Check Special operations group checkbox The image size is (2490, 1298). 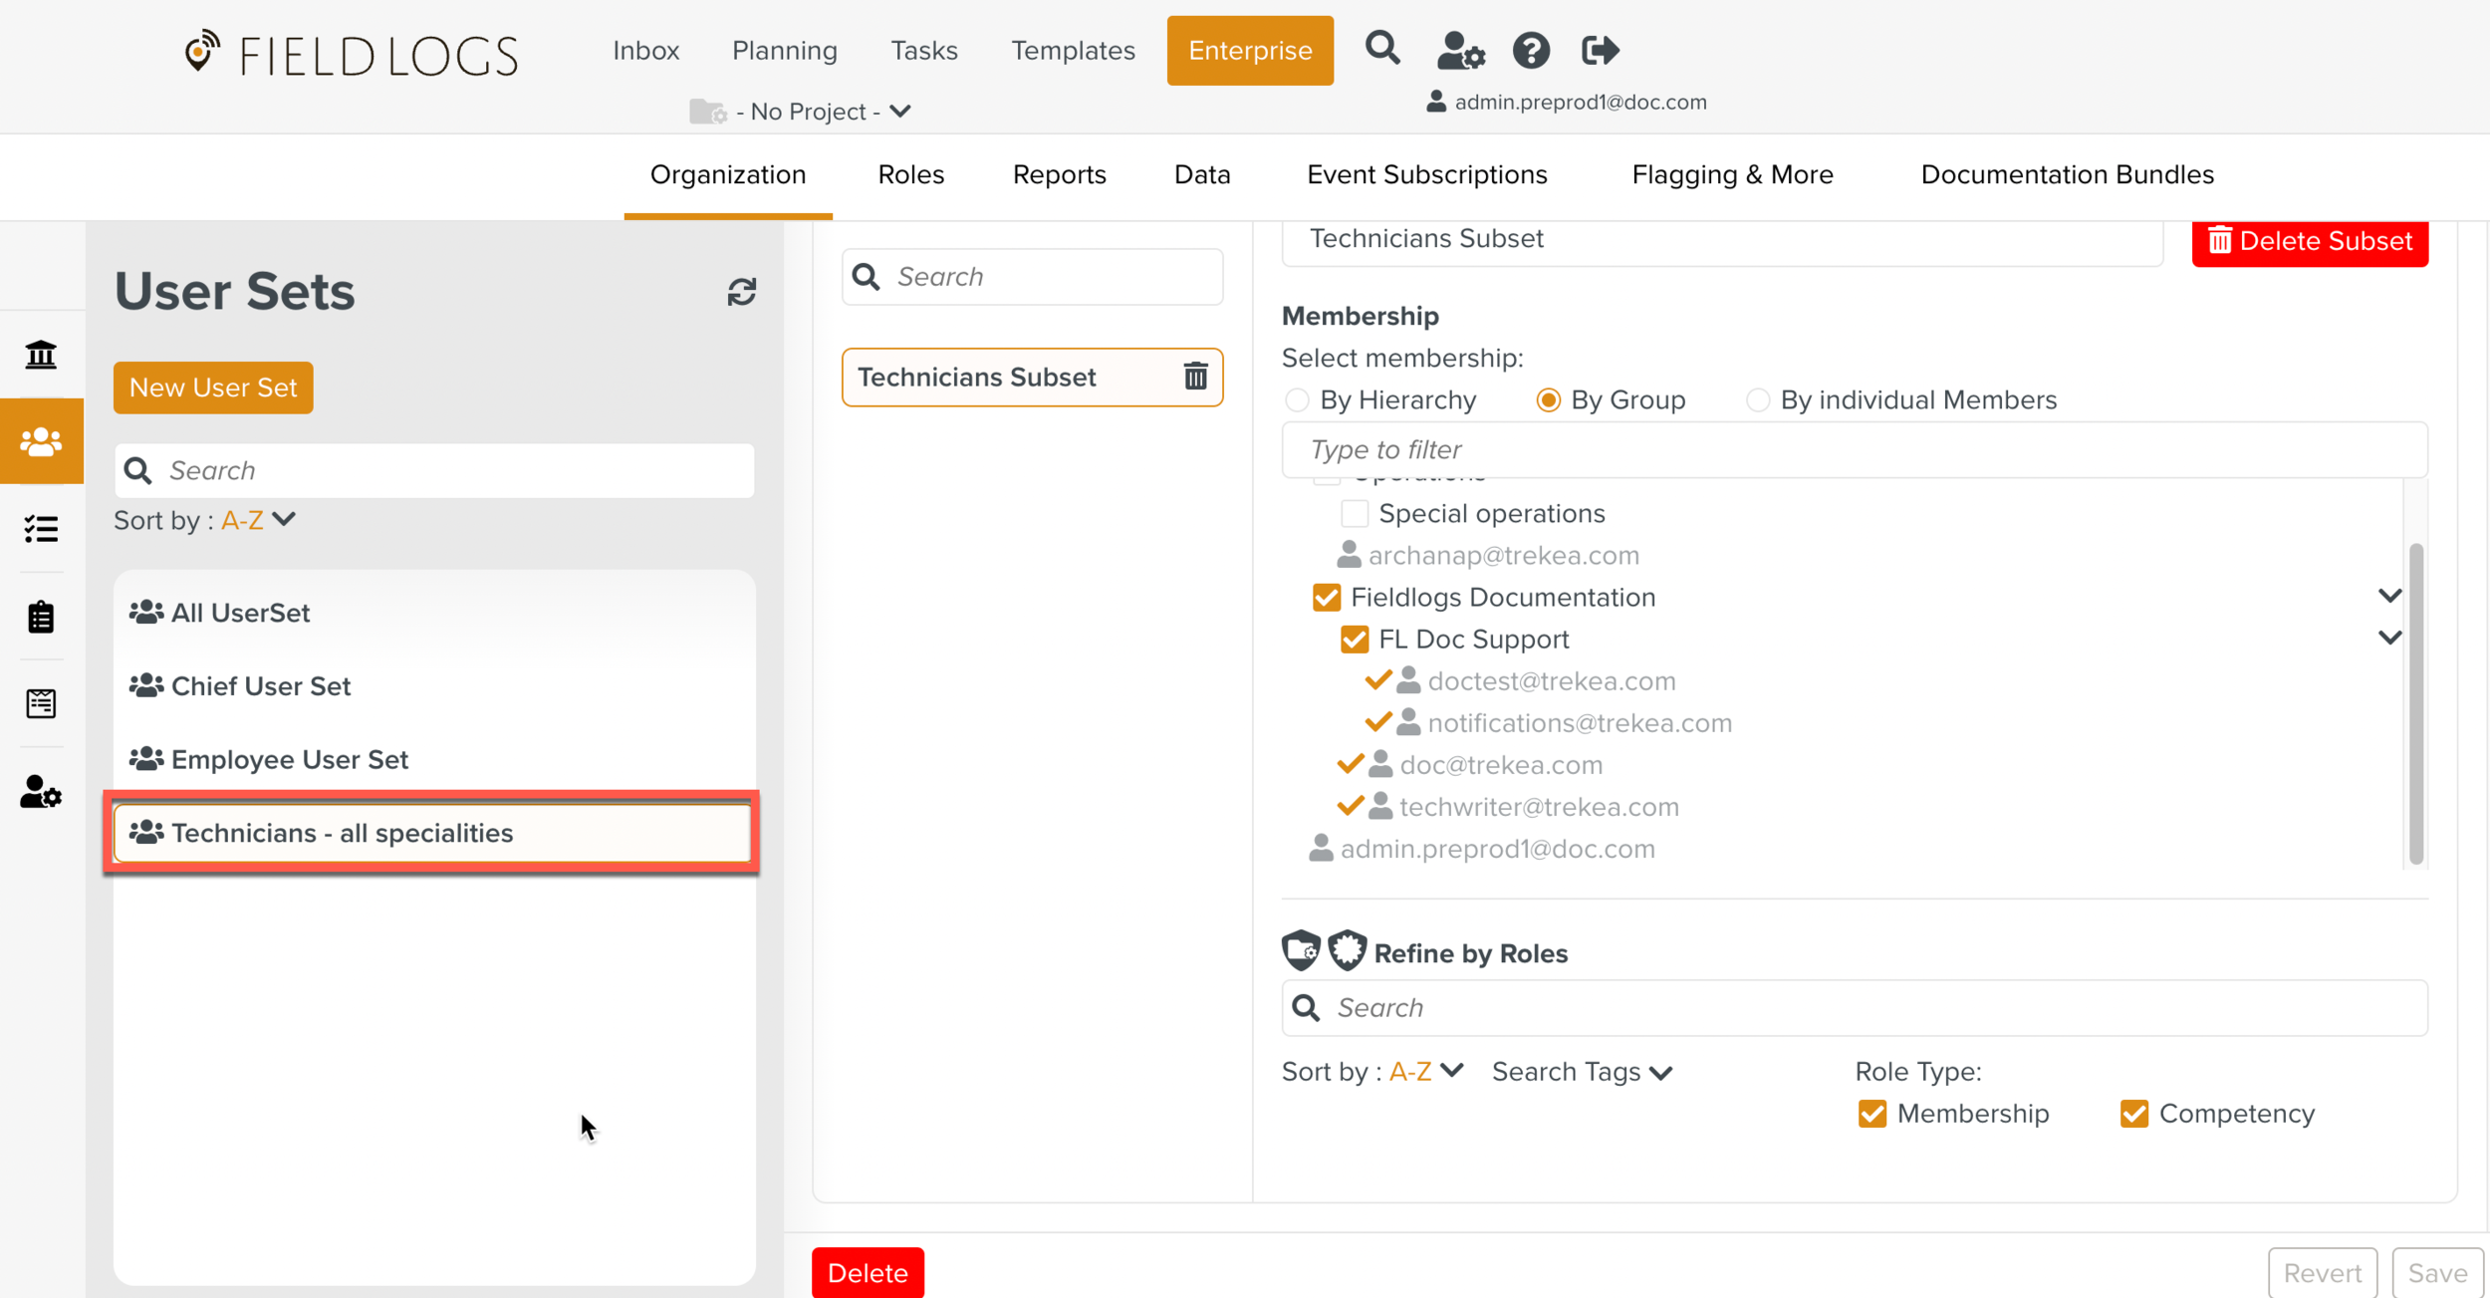pos(1354,514)
